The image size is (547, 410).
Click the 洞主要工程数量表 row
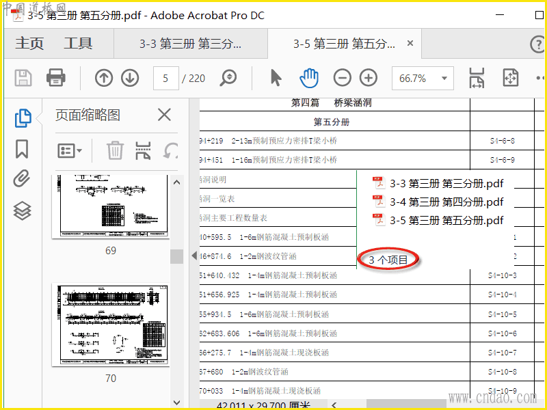[278, 218]
